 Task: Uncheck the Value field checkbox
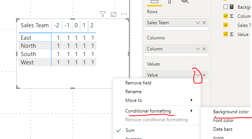(x=226, y=34)
